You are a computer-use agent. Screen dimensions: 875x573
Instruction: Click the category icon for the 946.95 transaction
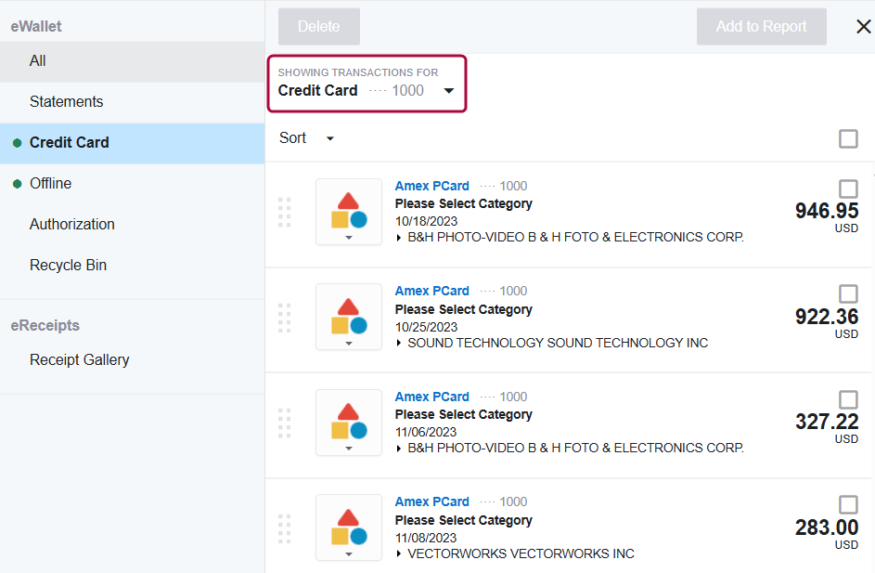pos(349,212)
